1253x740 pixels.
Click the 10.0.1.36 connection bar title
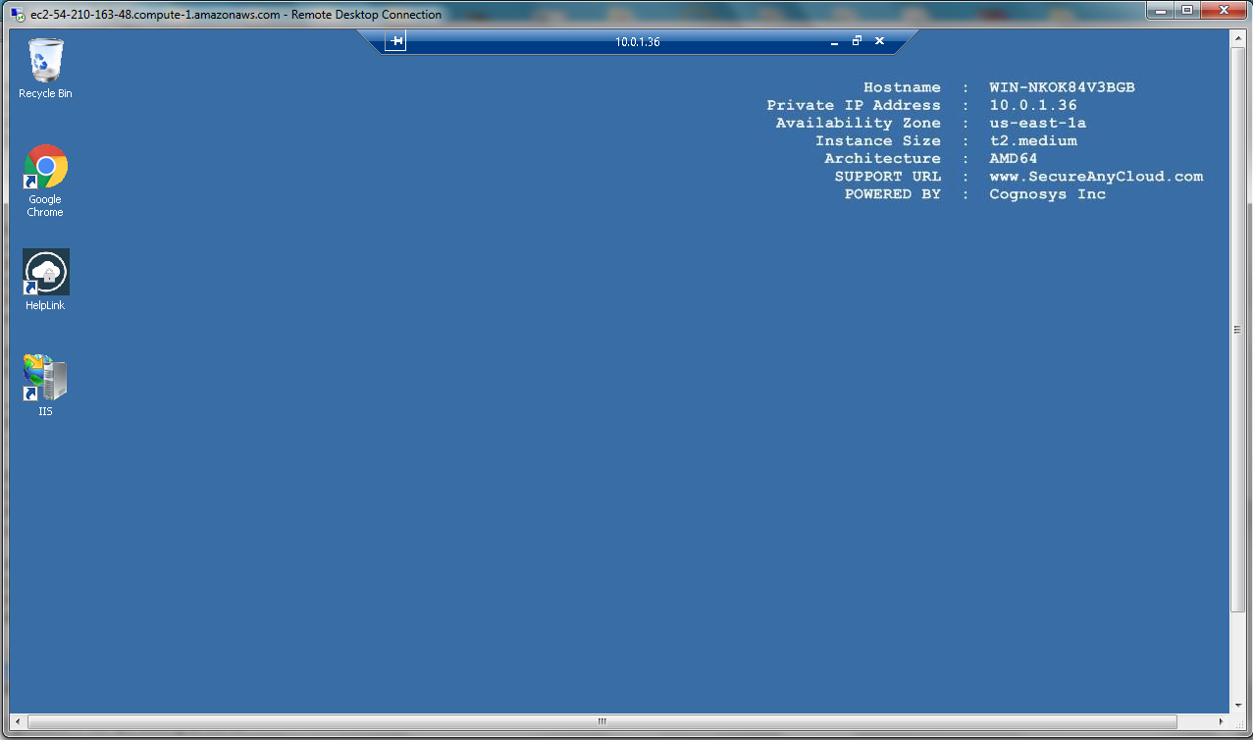coord(637,41)
